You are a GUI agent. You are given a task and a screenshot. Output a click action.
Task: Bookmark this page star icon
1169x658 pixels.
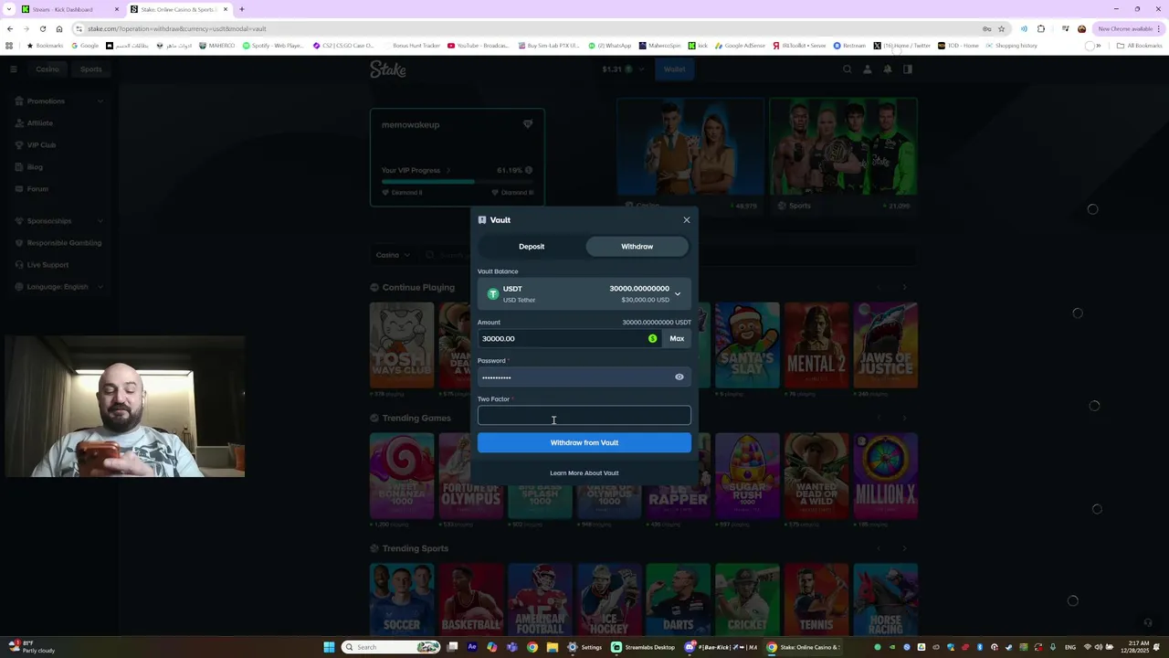[1002, 28]
